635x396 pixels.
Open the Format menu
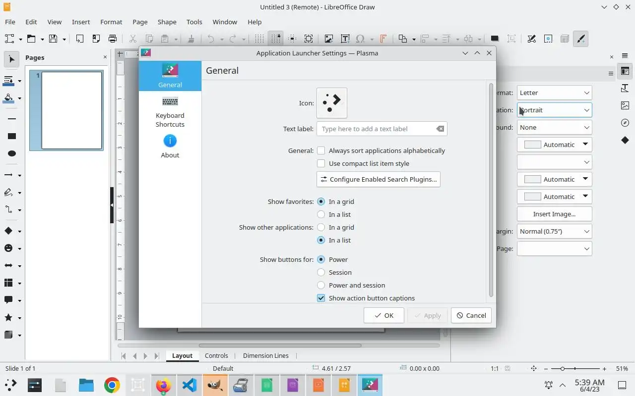111,22
